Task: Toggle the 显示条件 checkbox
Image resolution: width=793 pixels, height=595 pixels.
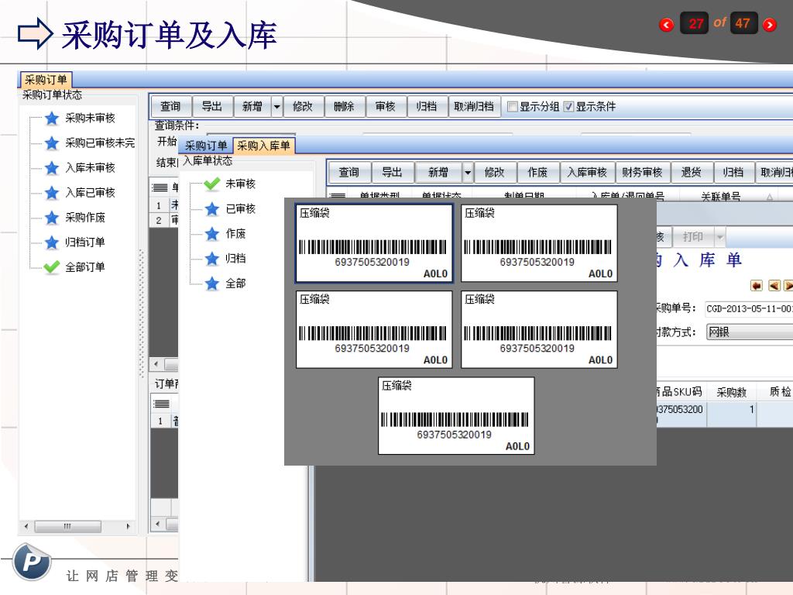Action: pos(568,107)
